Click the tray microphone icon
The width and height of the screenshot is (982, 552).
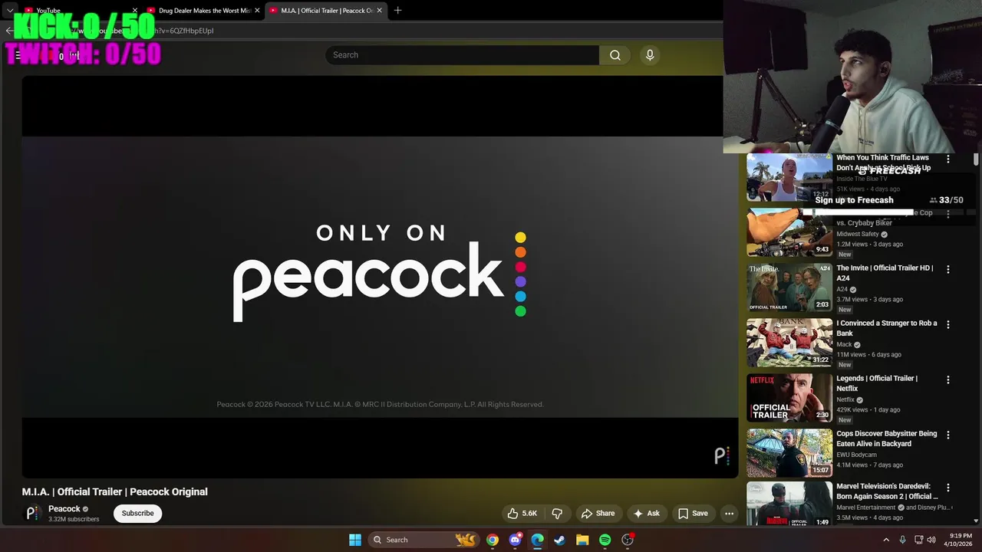[x=902, y=540]
